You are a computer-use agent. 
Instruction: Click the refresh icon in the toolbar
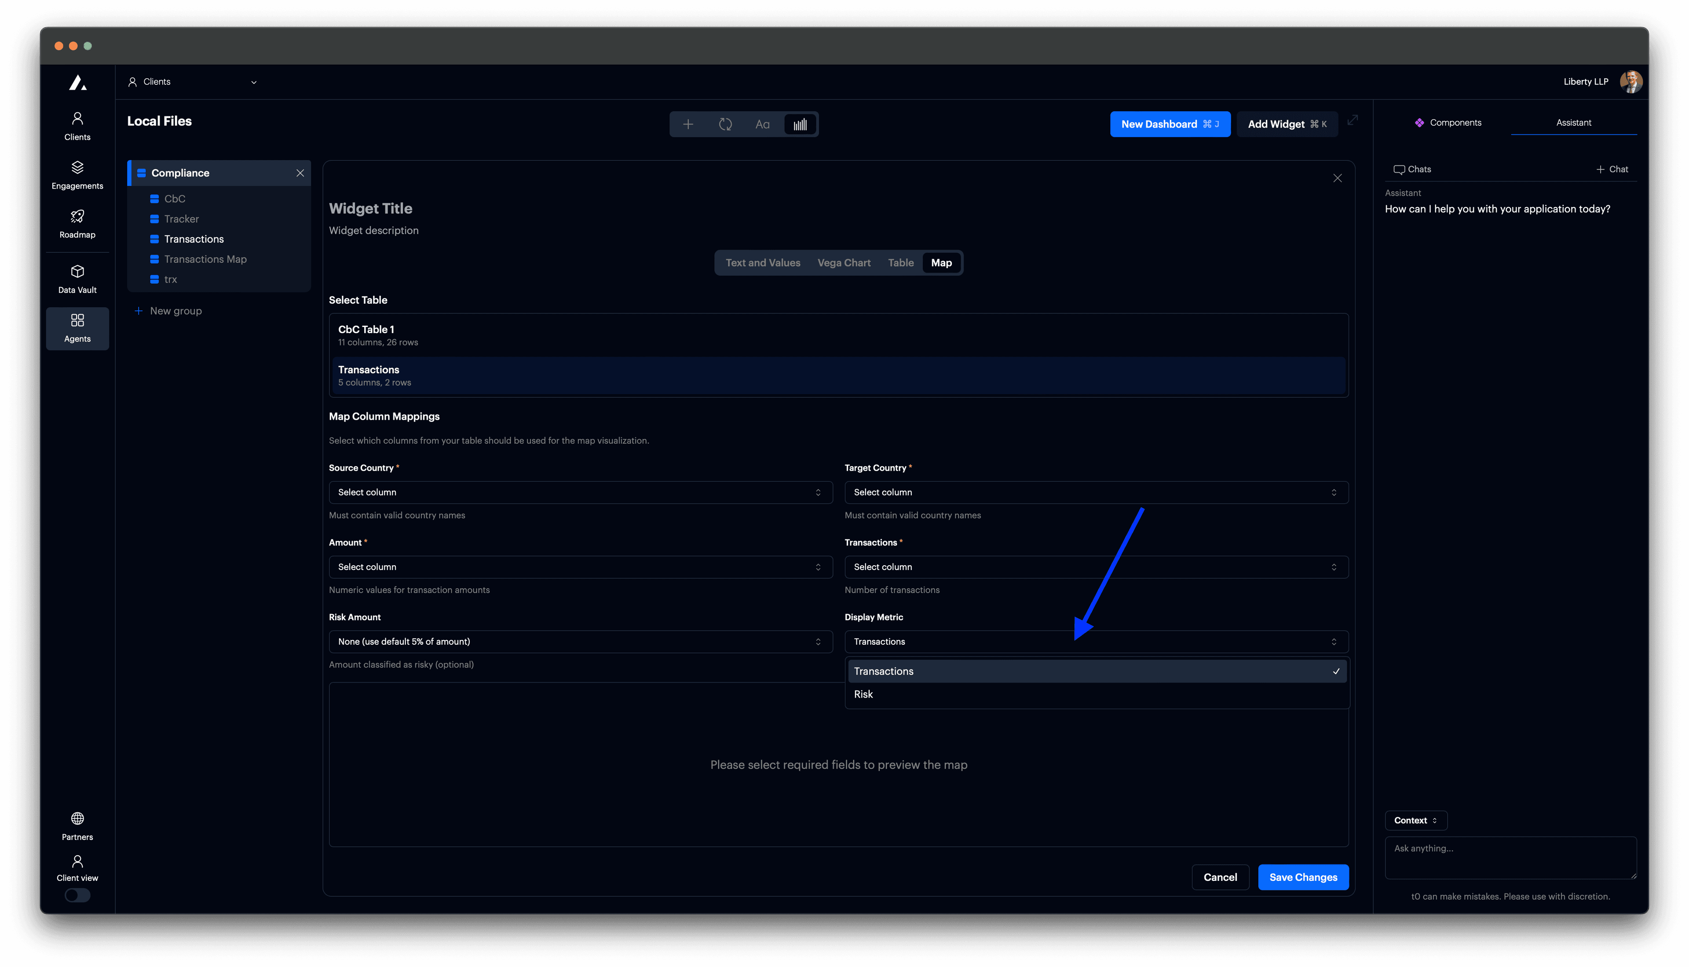pyautogui.click(x=726, y=124)
